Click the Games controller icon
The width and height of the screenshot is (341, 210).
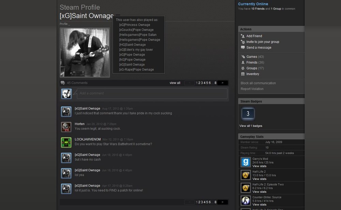pyautogui.click(x=243, y=57)
